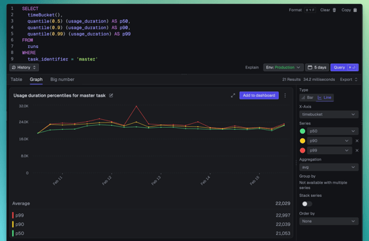Remove the p90 series with X
Image resolution: width=369 pixels, height=241 pixels.
coord(356,141)
